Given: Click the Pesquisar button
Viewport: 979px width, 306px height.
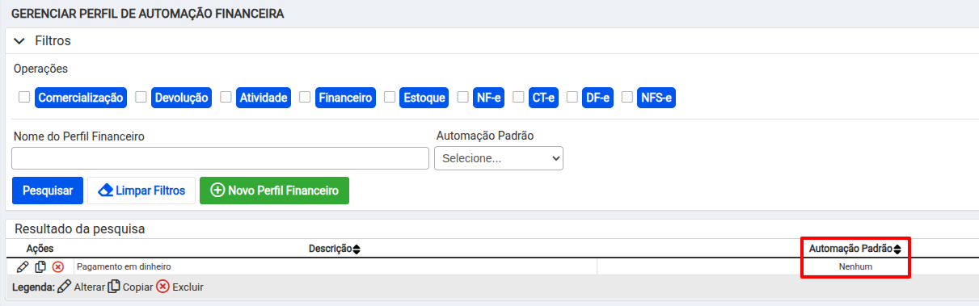Looking at the screenshot, I should (48, 191).
